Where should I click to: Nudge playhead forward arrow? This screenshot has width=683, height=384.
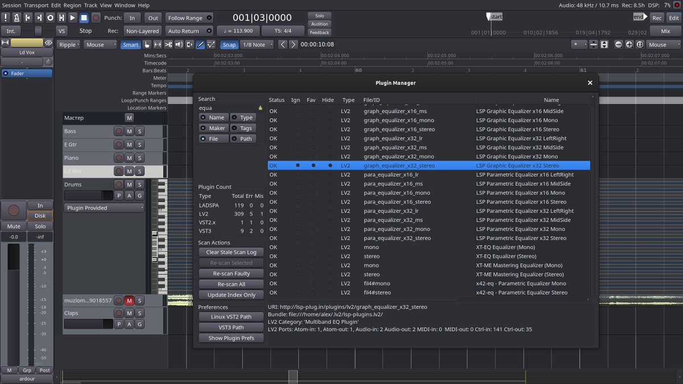[x=293, y=44]
